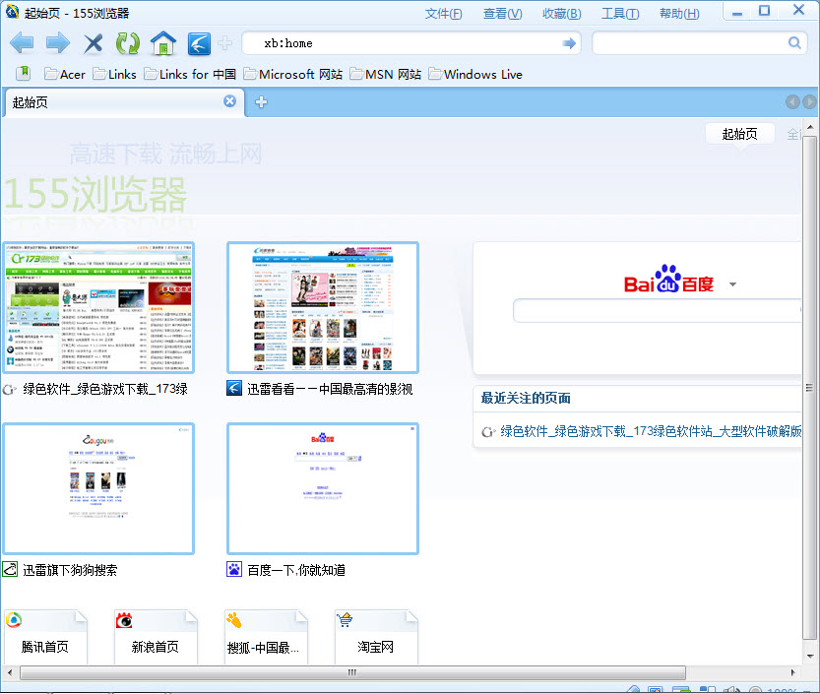
Task: Open the 查看(V) menu
Action: coord(503,14)
